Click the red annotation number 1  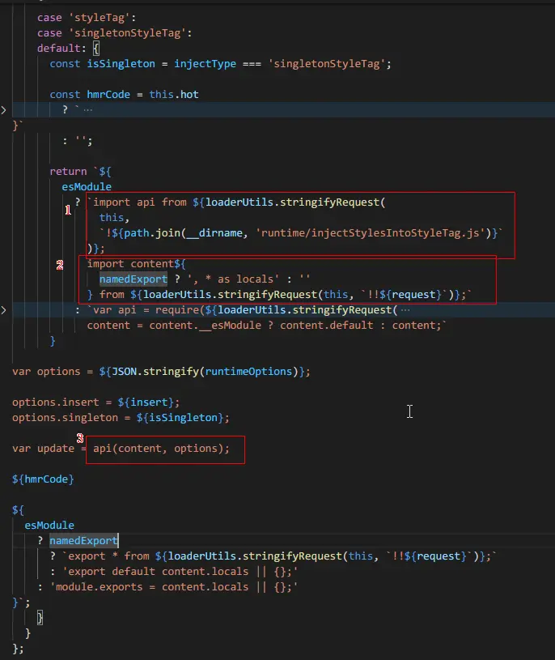pyautogui.click(x=69, y=209)
